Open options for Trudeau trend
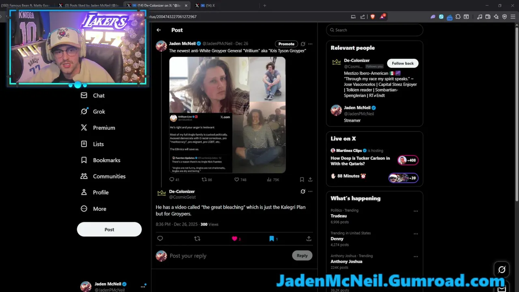 tap(416, 211)
